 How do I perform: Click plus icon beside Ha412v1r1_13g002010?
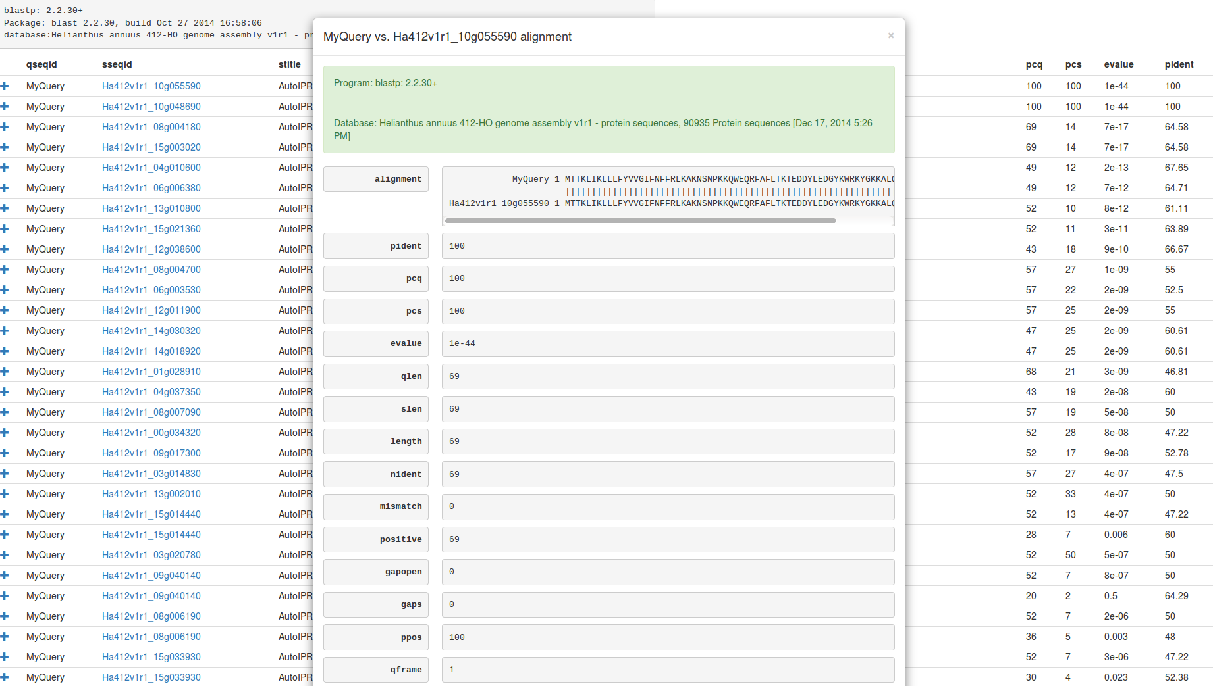click(x=5, y=494)
